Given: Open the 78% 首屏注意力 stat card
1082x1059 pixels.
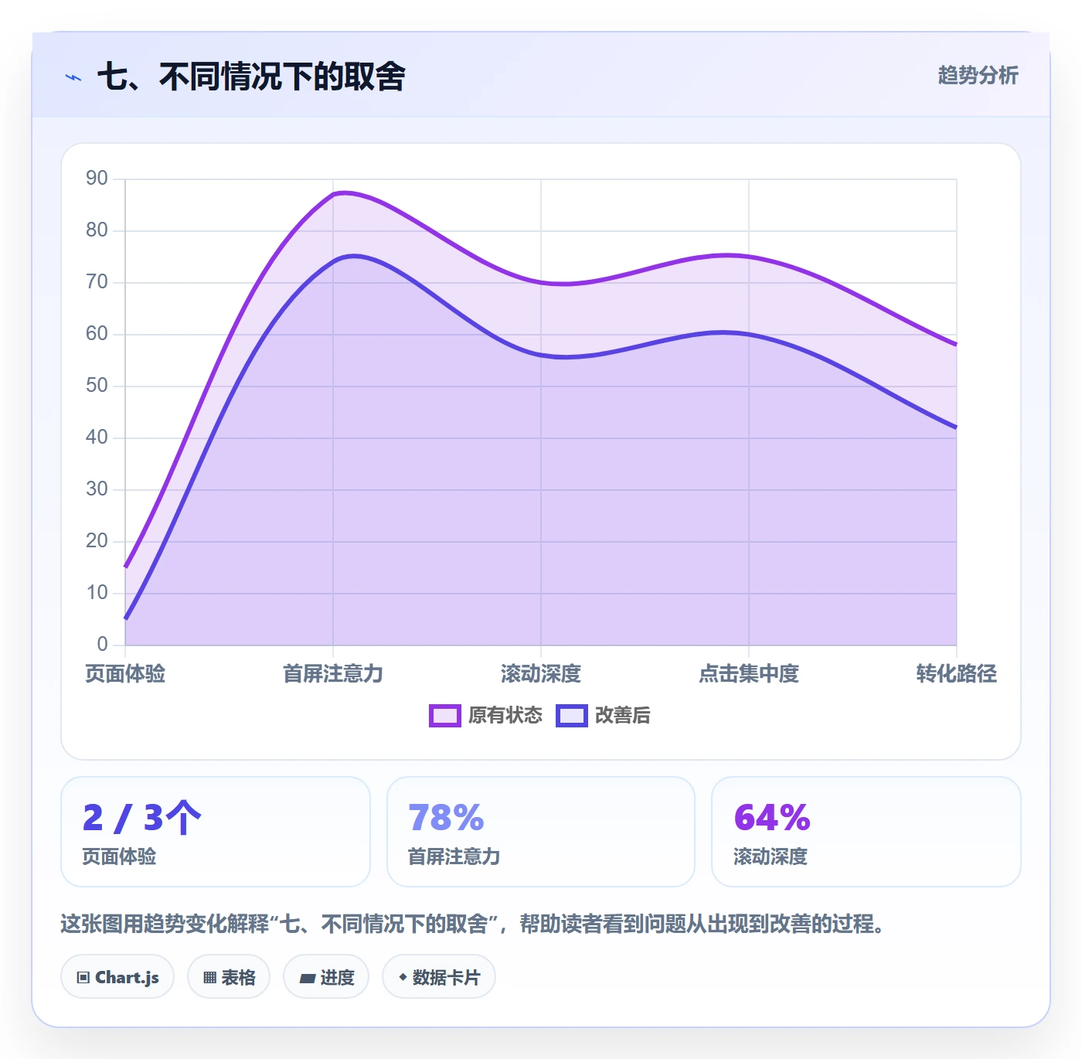Looking at the screenshot, I should coord(541,832).
